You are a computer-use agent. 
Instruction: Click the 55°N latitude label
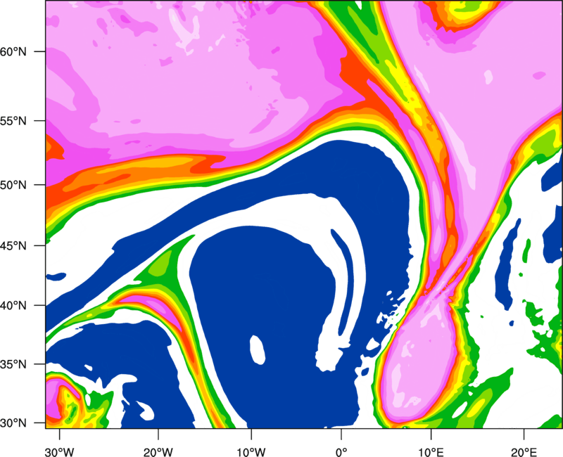(x=13, y=121)
